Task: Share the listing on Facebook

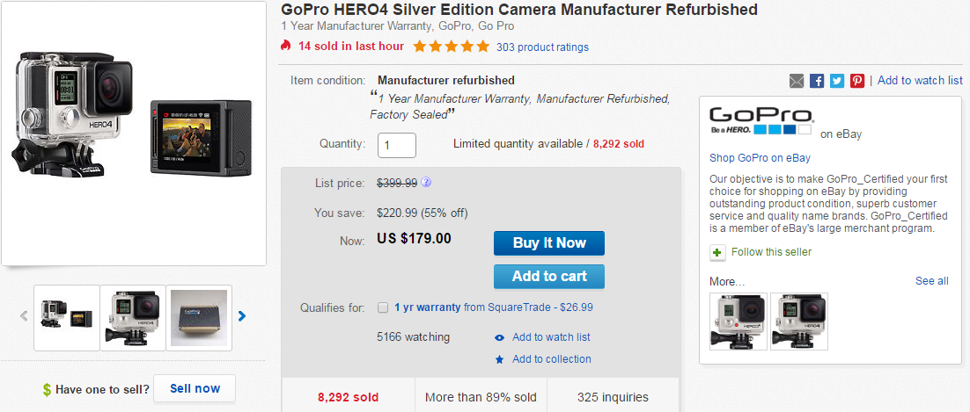Action: (817, 81)
